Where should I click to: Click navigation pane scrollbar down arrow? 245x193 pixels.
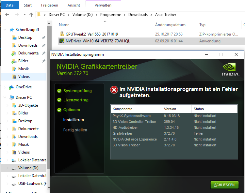(49, 187)
